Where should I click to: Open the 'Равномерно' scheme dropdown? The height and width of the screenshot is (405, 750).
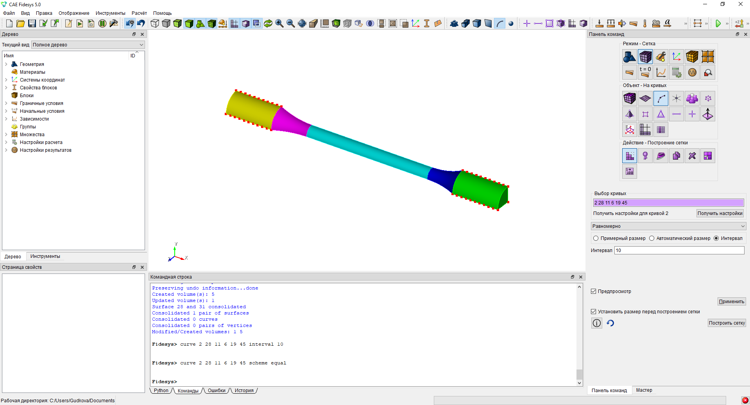[x=668, y=226]
